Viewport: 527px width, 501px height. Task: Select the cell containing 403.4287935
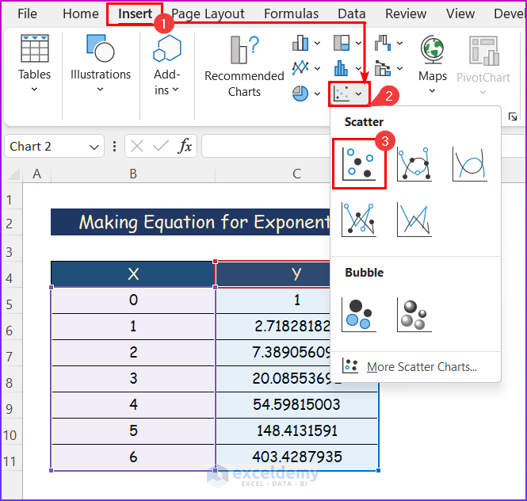(x=296, y=457)
